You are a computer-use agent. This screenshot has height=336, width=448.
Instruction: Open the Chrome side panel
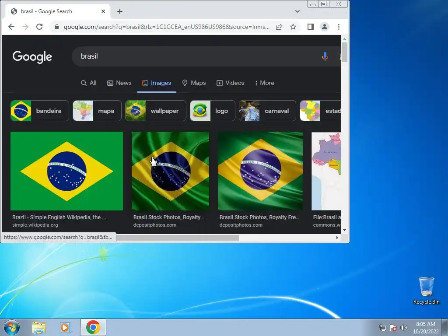311,27
